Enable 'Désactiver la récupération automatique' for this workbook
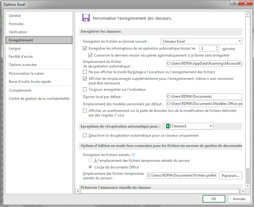The width and height of the screenshot is (254, 207). coord(85,135)
